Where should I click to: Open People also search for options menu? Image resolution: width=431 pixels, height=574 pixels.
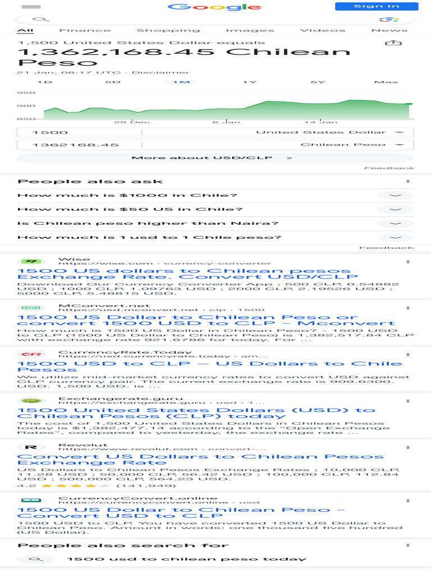point(408,545)
